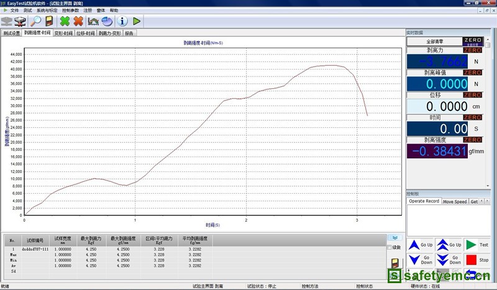This screenshot has height=290, width=497.
Task: Click yellow data card icon beside results table
Action: pos(395,263)
